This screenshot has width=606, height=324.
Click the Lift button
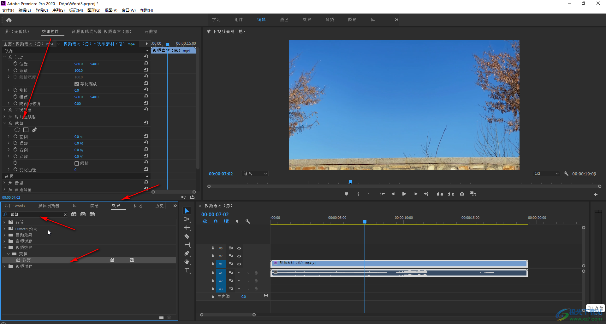(440, 194)
